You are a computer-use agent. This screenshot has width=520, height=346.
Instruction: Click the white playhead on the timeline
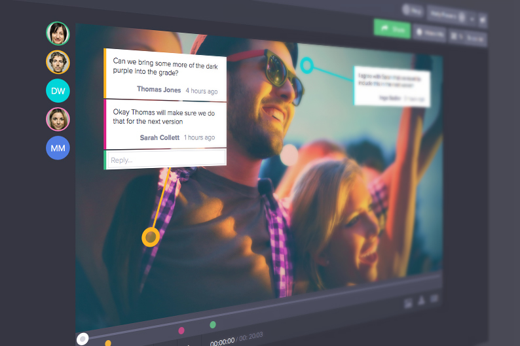pos(83,339)
